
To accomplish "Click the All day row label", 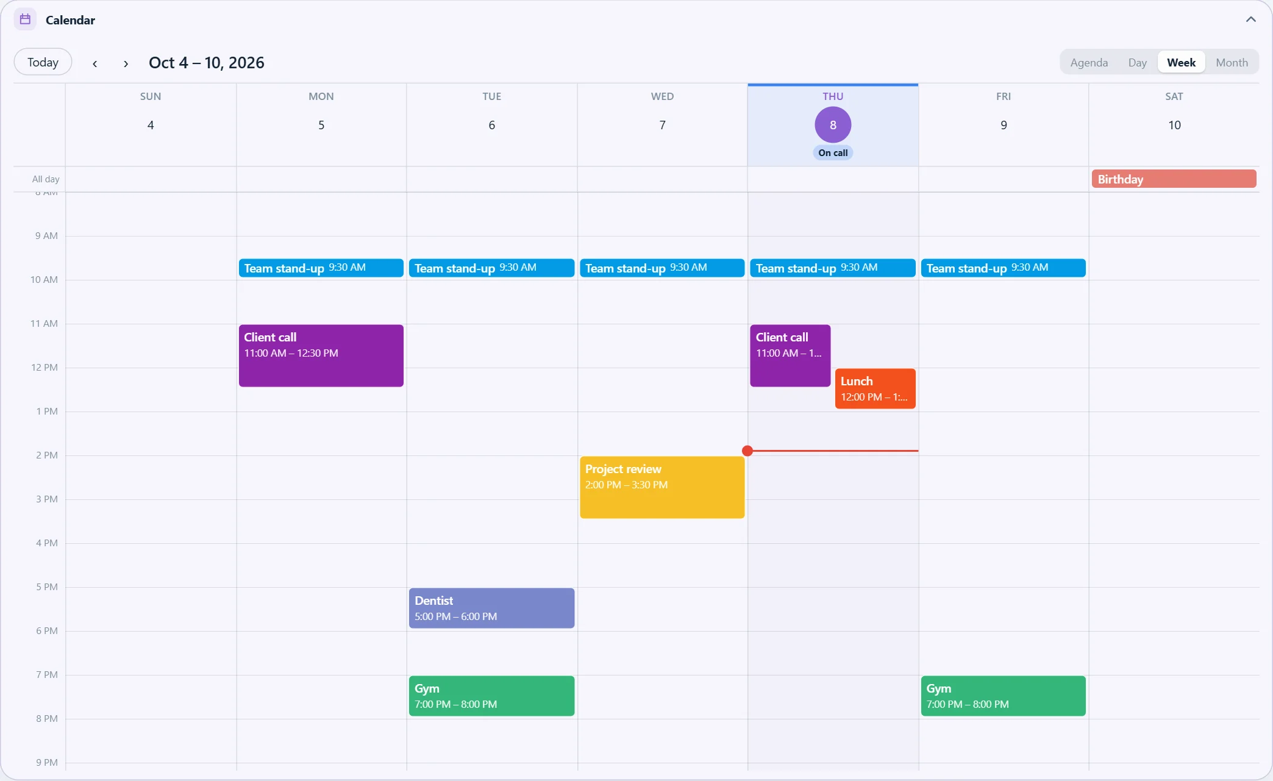I will 46,179.
